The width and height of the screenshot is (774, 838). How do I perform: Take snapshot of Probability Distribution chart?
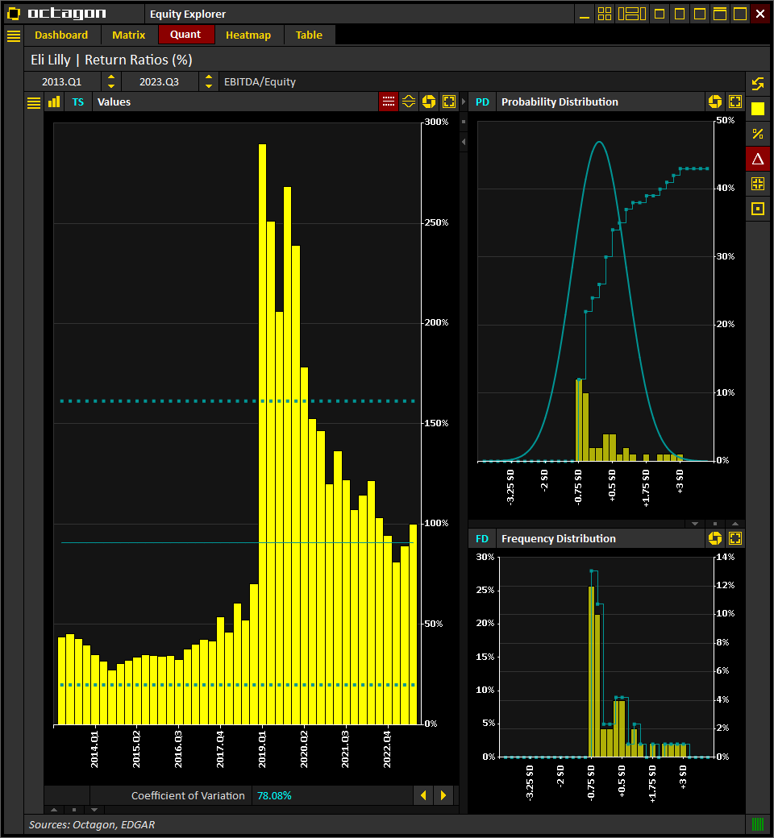tap(715, 102)
